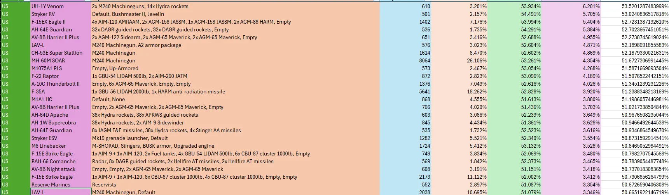Select 'M240 Machinegun, A2 armor package' cell

235,45
